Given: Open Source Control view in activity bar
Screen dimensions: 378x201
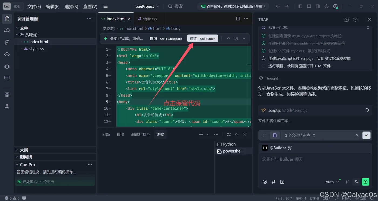Looking at the screenshot, I should click(7, 42).
